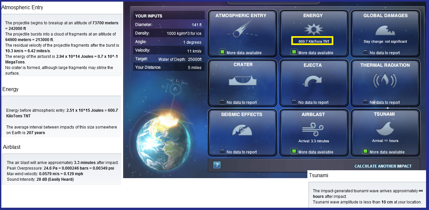Click the Velocity value 11 km/s
The image size is (429, 210).
[x=194, y=51]
